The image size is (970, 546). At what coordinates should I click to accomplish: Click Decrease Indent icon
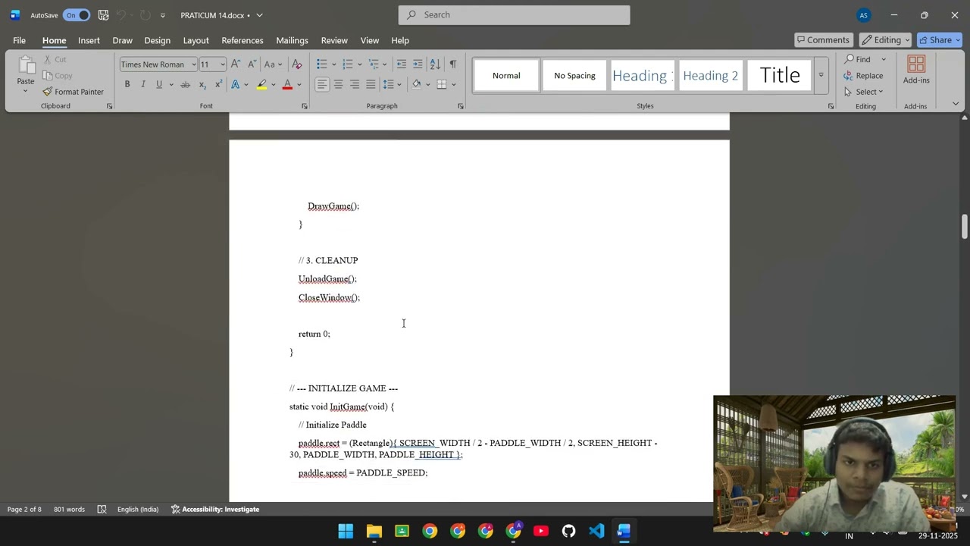tap(401, 64)
